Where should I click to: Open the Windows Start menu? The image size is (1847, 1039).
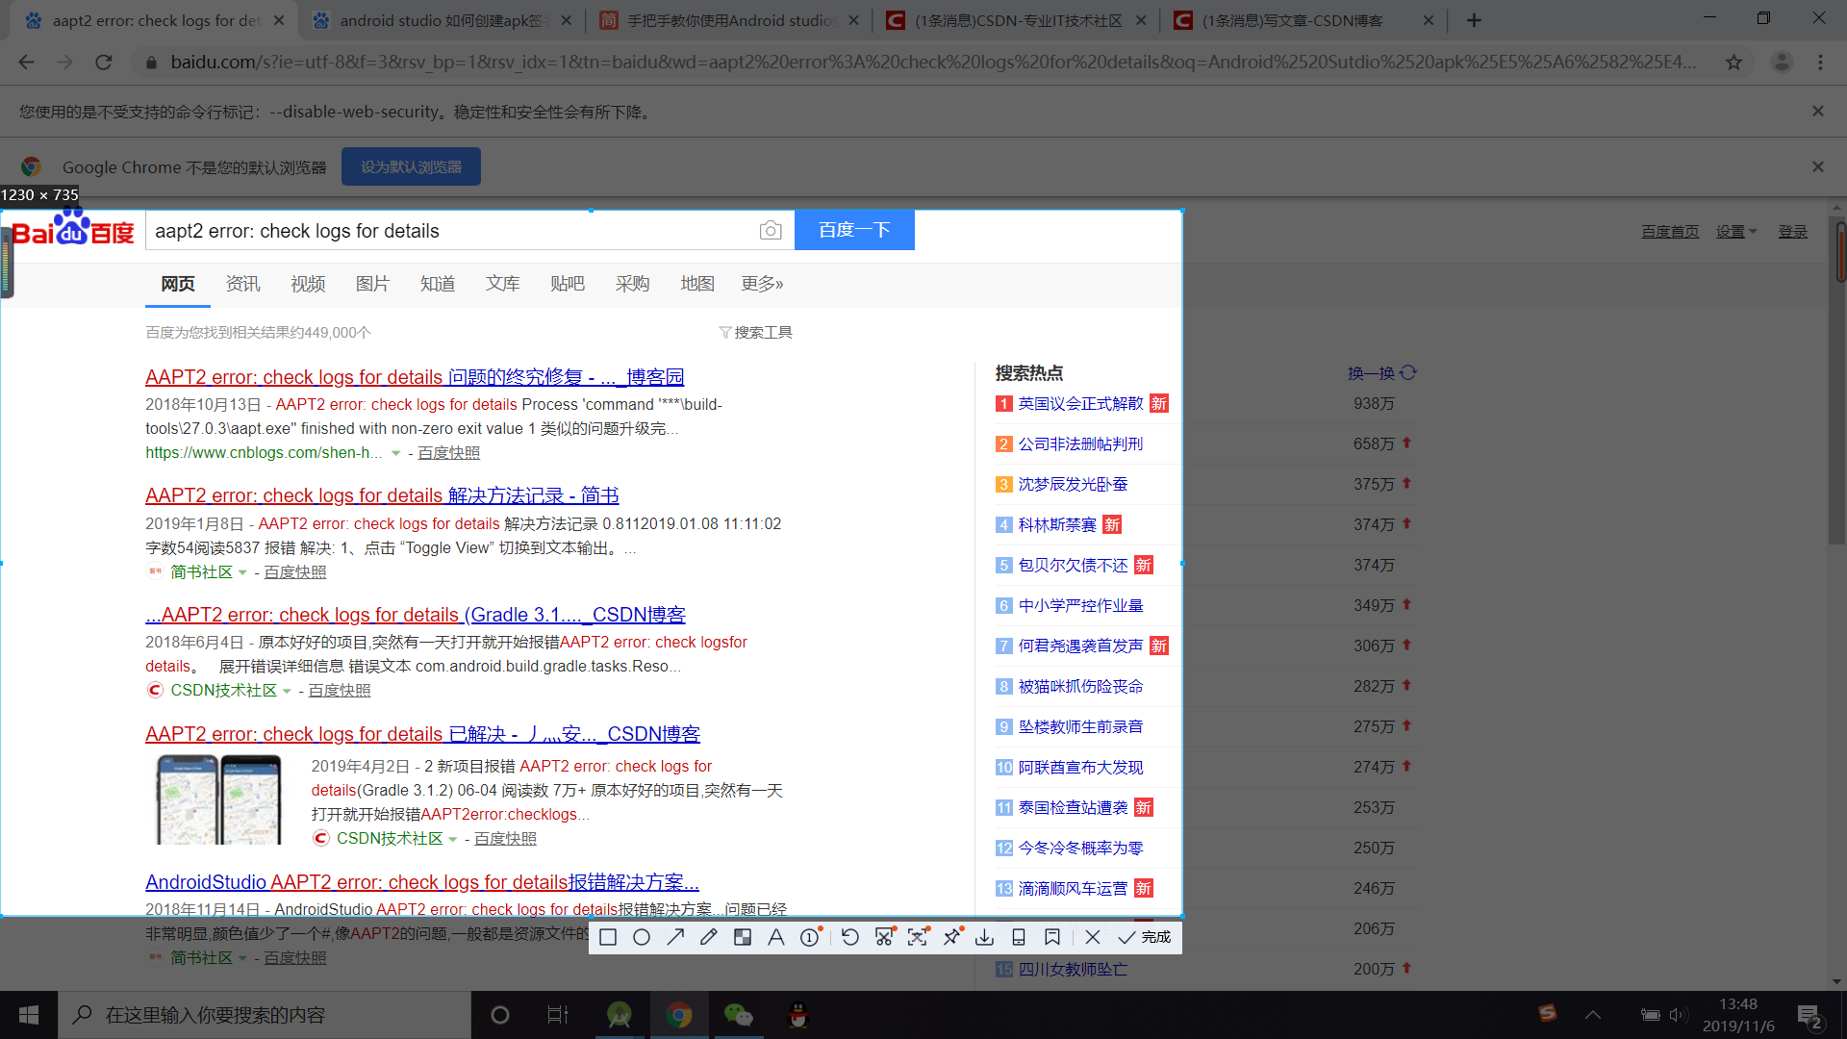click(x=29, y=1015)
